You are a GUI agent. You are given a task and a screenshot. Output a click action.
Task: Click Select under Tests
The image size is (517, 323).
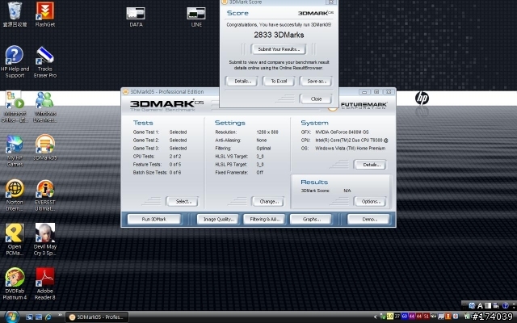click(183, 201)
